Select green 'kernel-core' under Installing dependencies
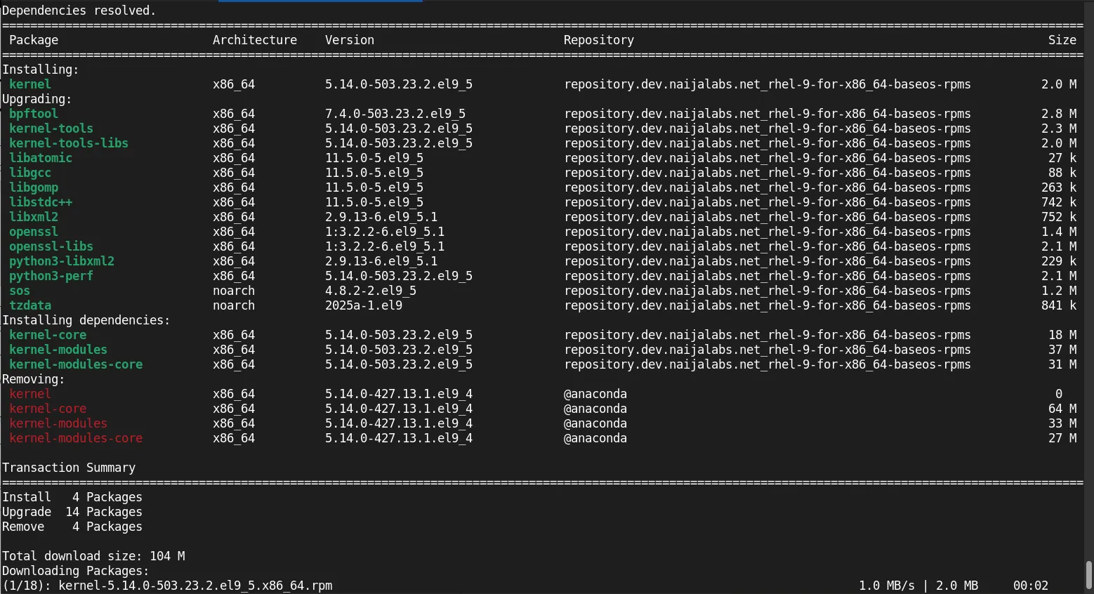The image size is (1094, 594). pos(48,335)
